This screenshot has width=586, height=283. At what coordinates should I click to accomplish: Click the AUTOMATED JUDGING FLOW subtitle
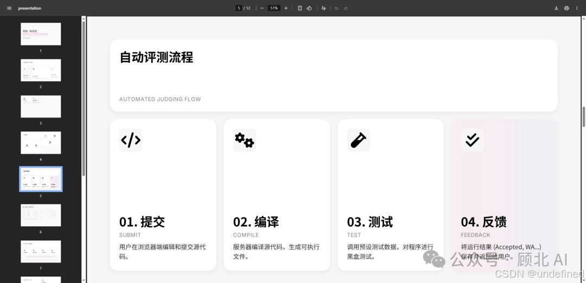(x=160, y=99)
